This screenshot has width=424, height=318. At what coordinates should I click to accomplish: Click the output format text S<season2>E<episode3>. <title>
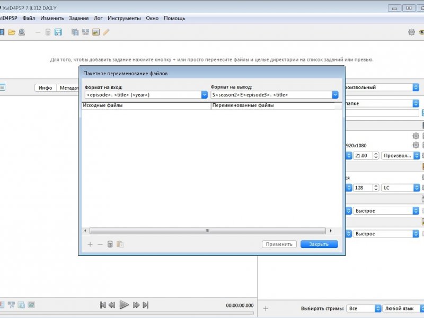tap(250, 95)
